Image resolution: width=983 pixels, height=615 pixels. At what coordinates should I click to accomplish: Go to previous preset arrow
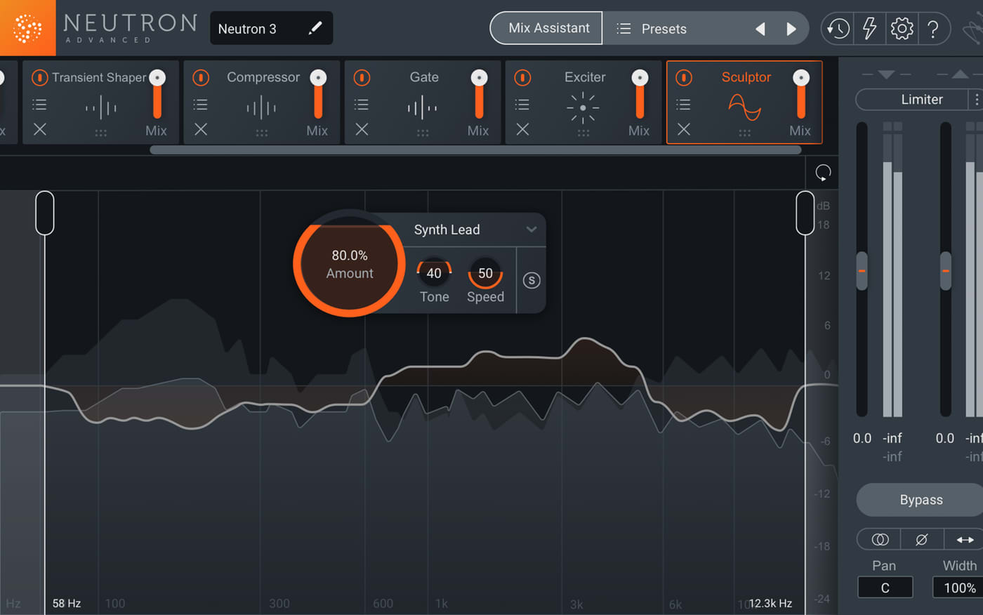click(x=760, y=29)
